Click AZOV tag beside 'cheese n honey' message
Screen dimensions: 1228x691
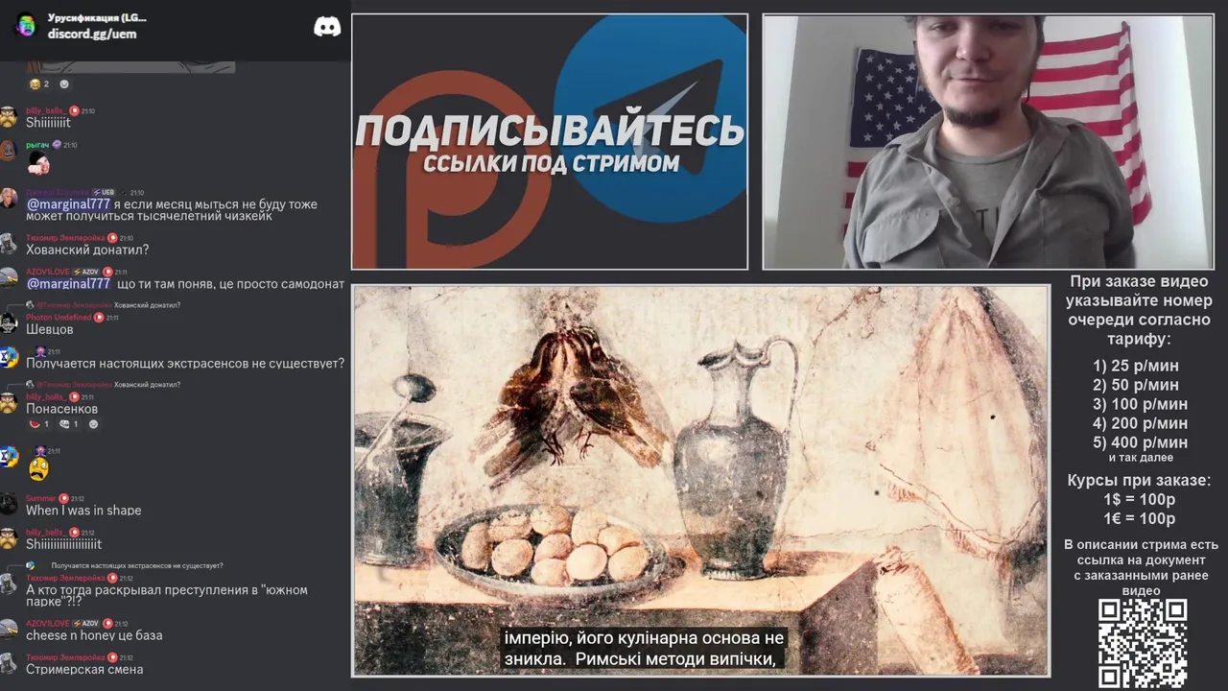[x=85, y=624]
